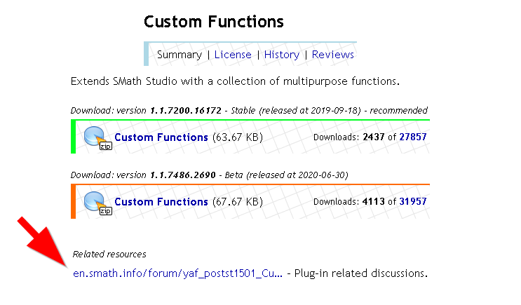Open the License tab
The width and height of the screenshot is (521, 305).
click(232, 55)
